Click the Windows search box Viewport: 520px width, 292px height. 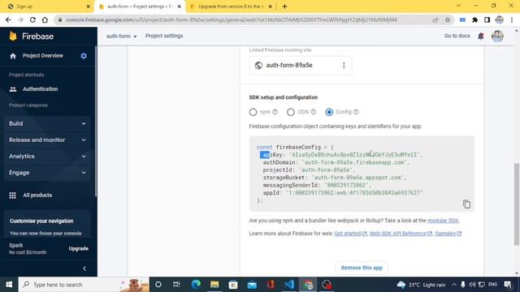(84, 285)
